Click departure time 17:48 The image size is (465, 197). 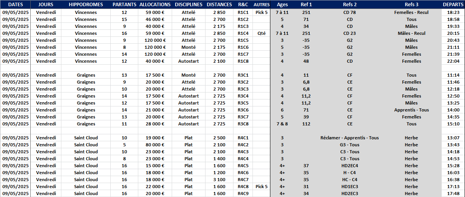coord(453,194)
